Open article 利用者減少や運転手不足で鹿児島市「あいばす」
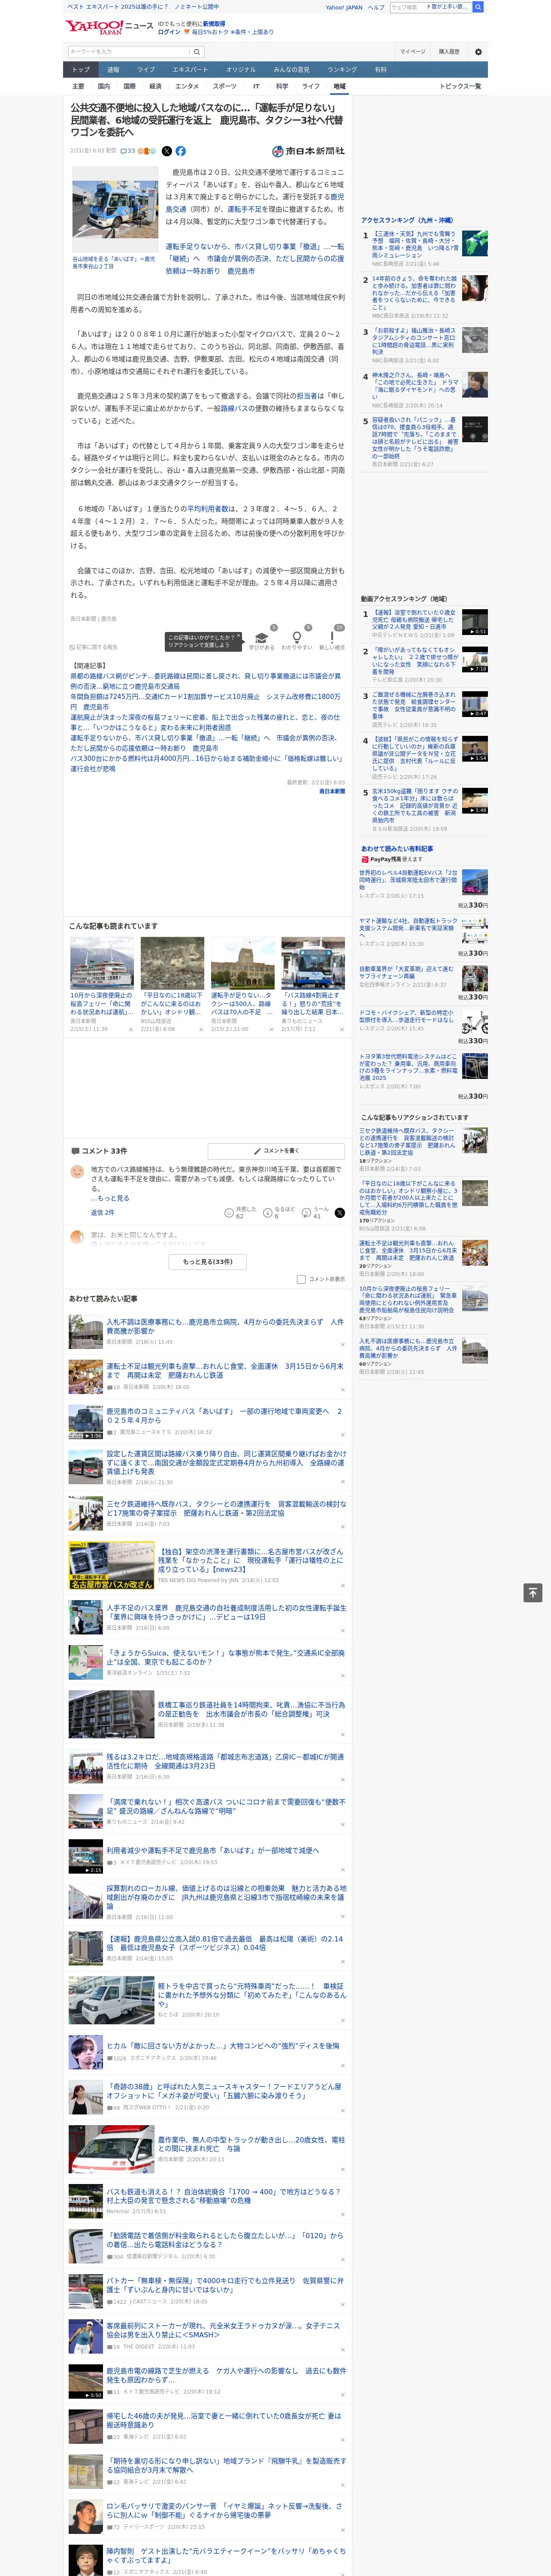Image resolution: width=551 pixels, height=2576 pixels. 212,1850
